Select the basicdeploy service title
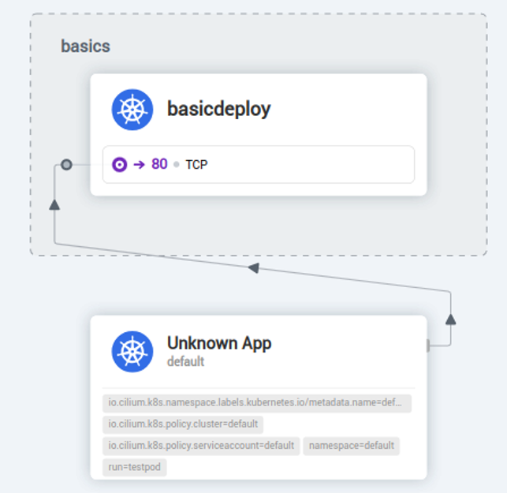This screenshot has width=507, height=493. [x=218, y=109]
